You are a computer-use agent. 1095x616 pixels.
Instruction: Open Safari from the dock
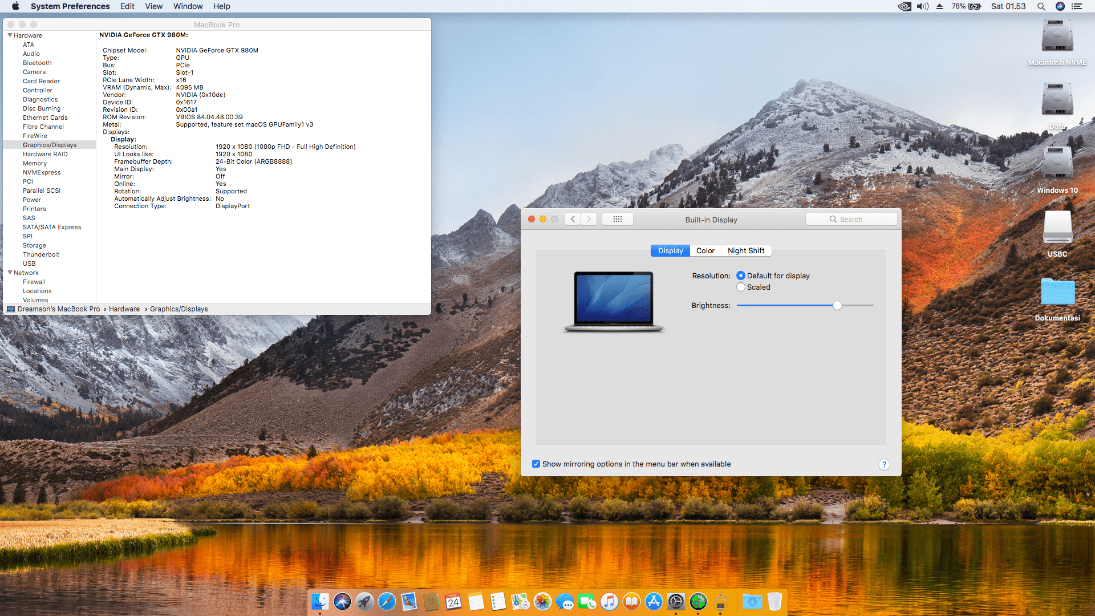387,601
